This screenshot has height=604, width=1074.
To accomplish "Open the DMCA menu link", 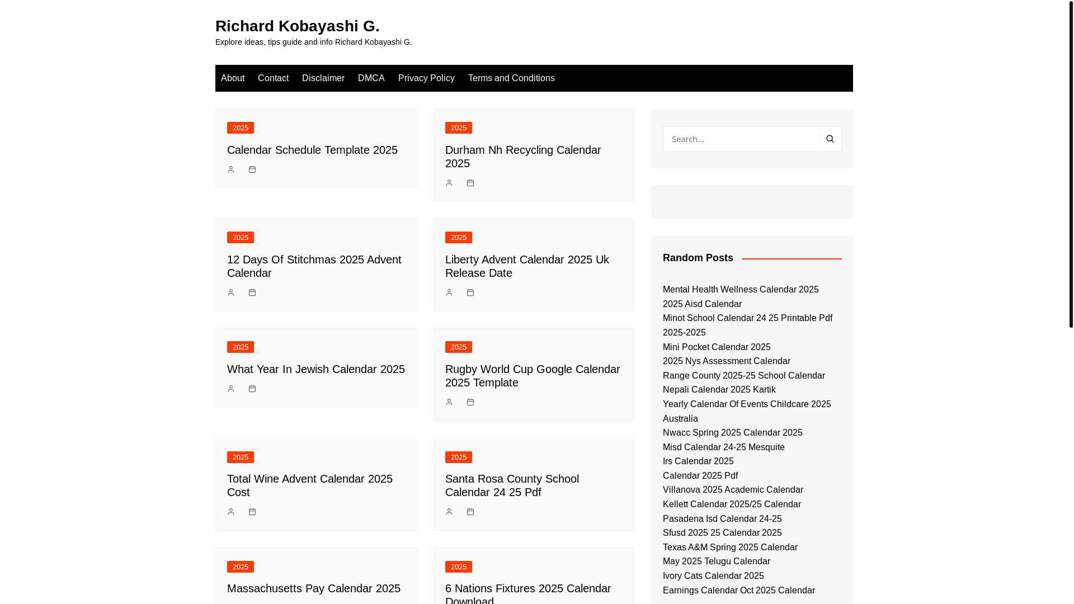I will 371,78.
